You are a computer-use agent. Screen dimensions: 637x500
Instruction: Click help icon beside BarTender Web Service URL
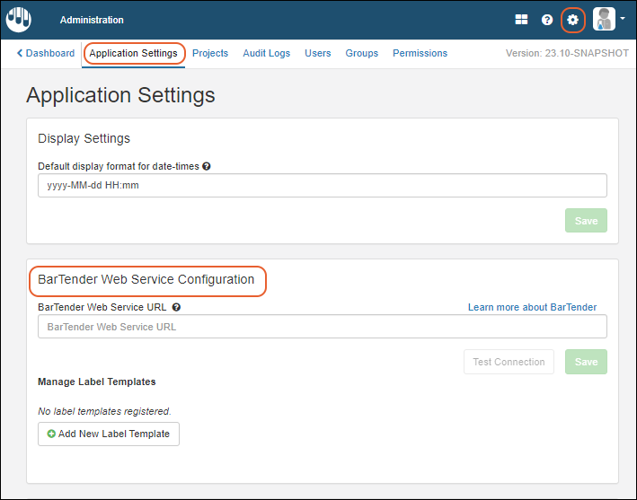point(176,307)
